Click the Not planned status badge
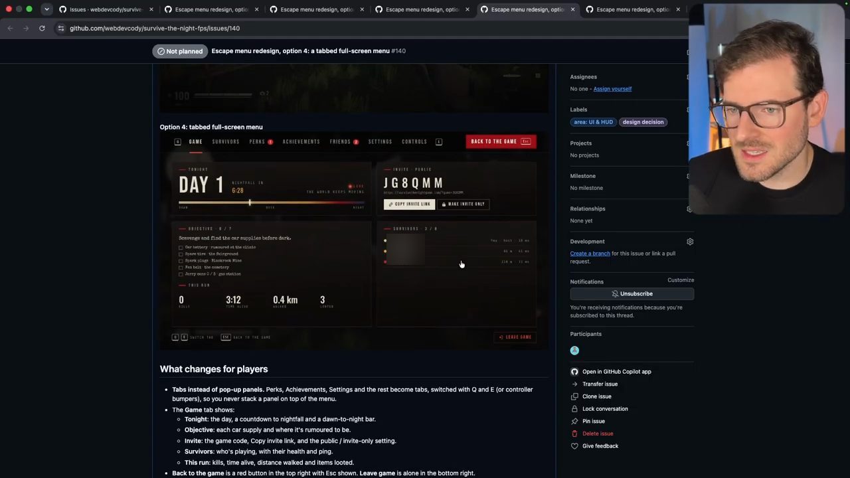 [x=180, y=51]
